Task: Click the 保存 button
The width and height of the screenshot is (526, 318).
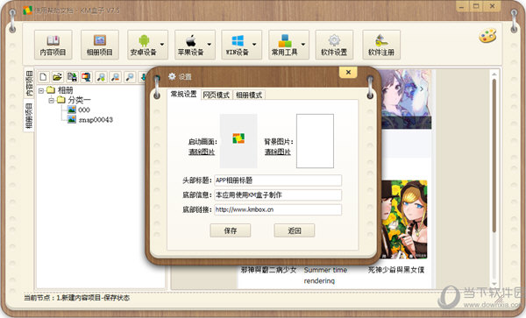Action: [231, 230]
